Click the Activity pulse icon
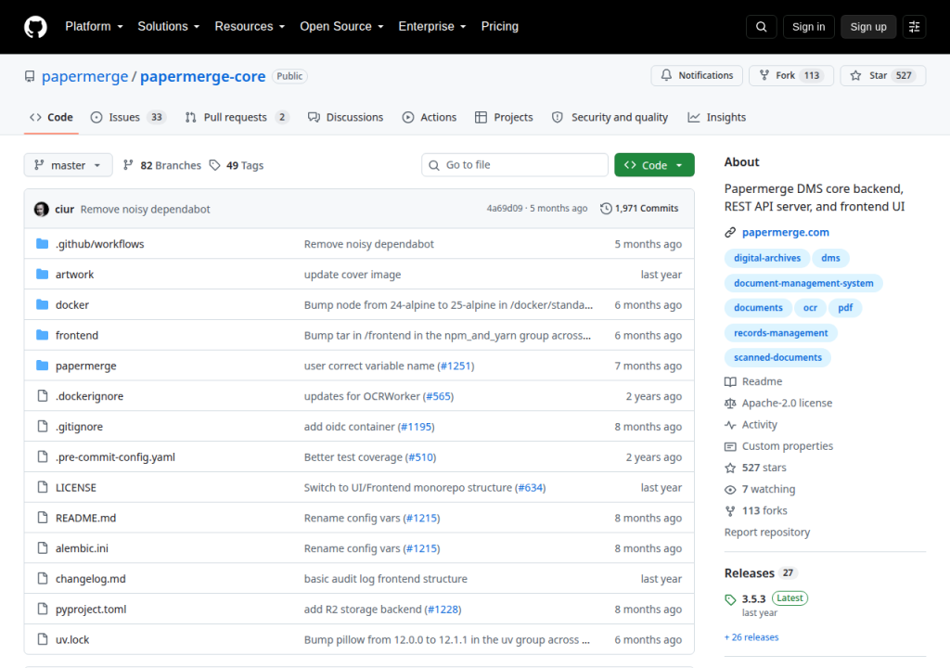This screenshot has height=668, width=950. point(730,425)
